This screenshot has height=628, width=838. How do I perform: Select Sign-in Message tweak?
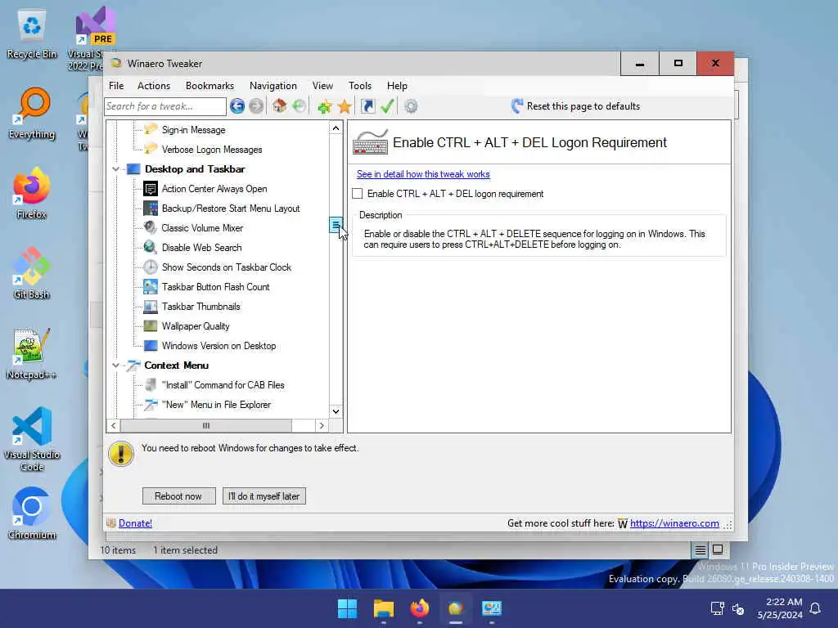coord(193,130)
